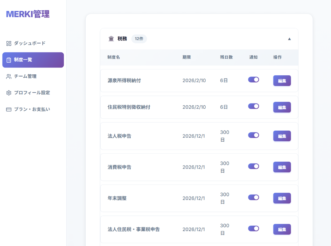Click the credit card icon for プラン・お支払い
Screen dimensions: 331x246
tap(9, 109)
